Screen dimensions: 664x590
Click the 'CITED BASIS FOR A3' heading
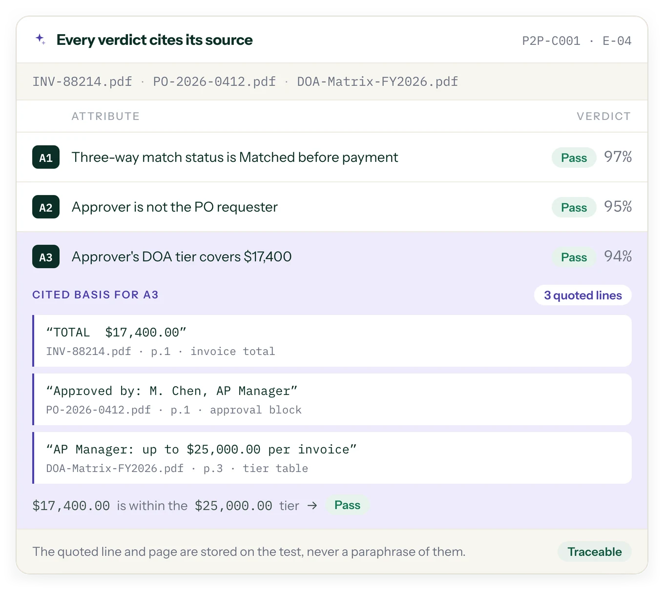[95, 295]
